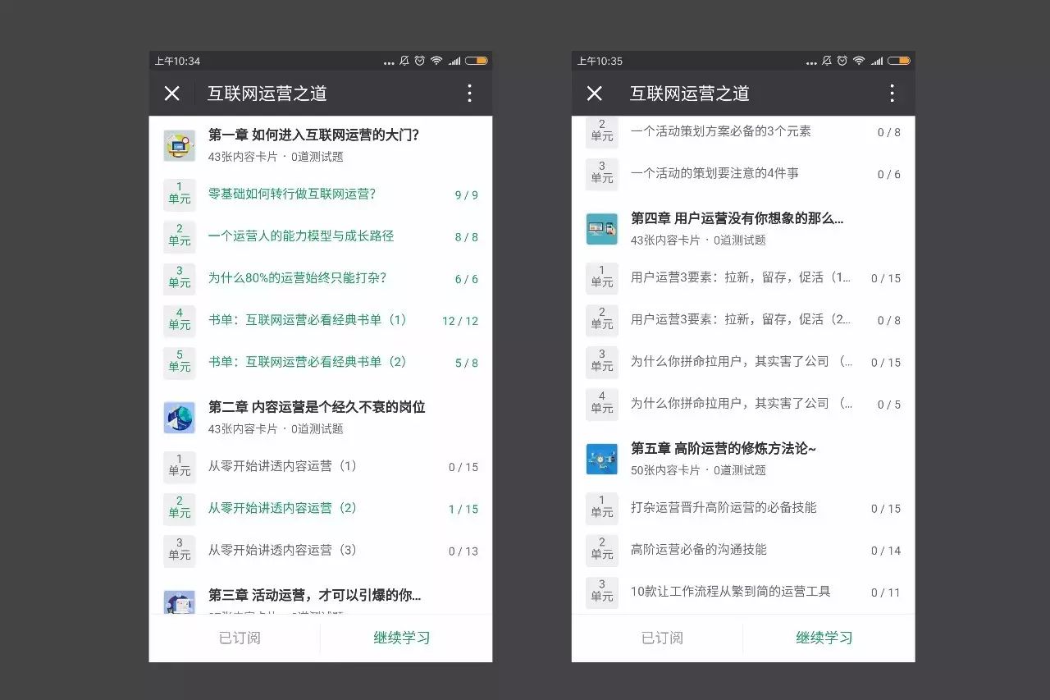
Task: Tap the 第一章 chapter thumbnail icon
Action: click(180, 145)
